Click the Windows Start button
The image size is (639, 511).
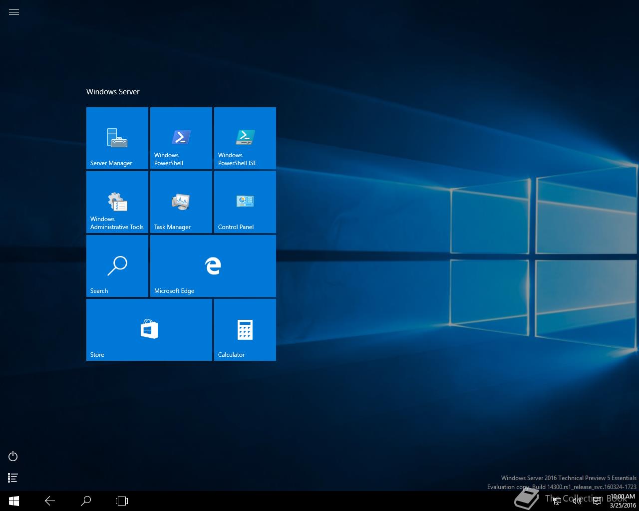14,501
